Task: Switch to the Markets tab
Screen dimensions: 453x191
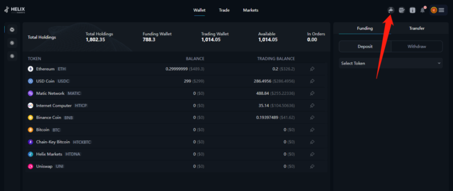Action: 251,10
